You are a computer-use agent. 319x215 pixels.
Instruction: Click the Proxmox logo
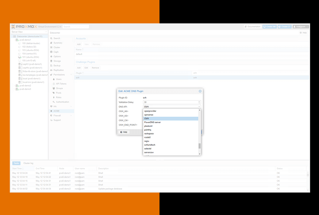point(24,26)
